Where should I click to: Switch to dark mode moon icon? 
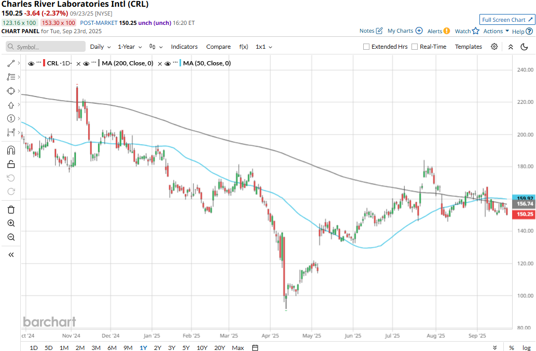[524, 47]
